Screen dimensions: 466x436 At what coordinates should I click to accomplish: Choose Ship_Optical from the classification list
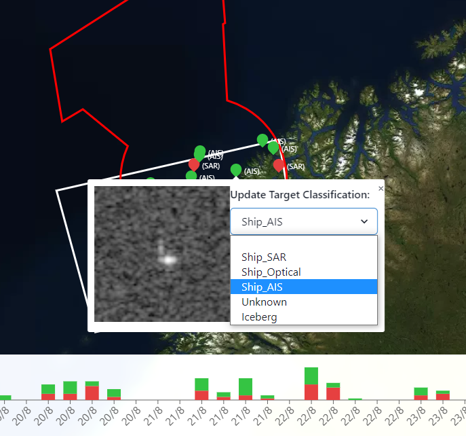click(271, 272)
